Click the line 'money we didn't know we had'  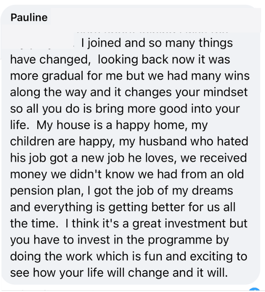(x=127, y=174)
